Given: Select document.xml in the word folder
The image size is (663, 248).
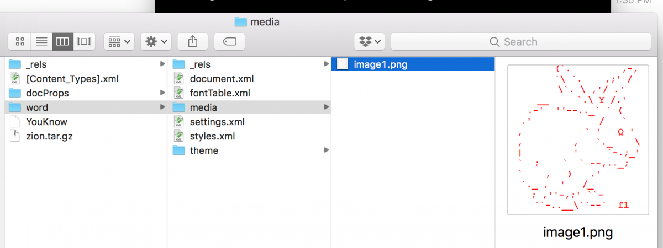Looking at the screenshot, I should click(221, 79).
